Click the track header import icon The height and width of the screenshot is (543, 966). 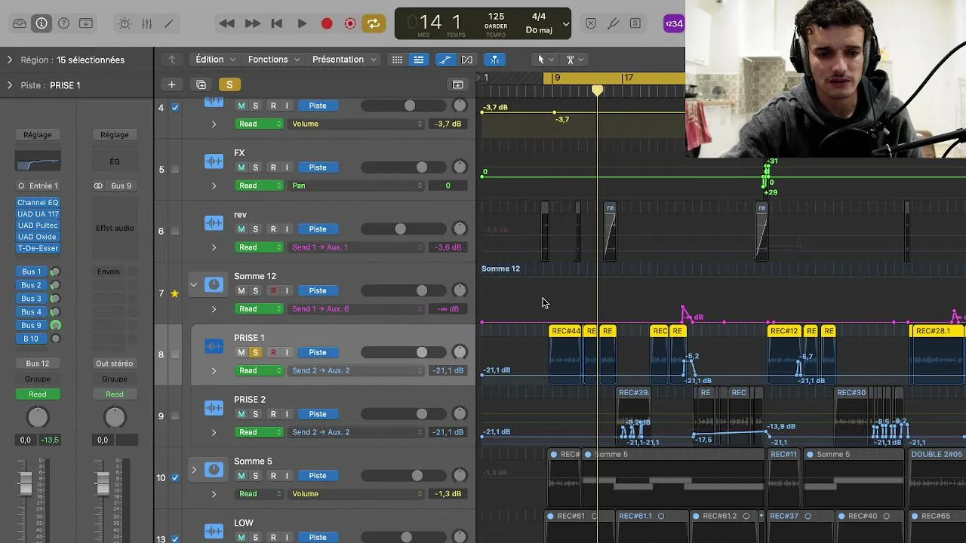[457, 84]
